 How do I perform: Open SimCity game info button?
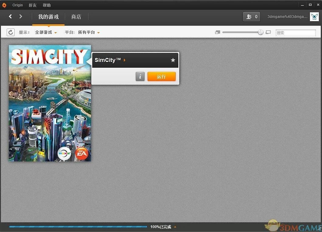140,77
